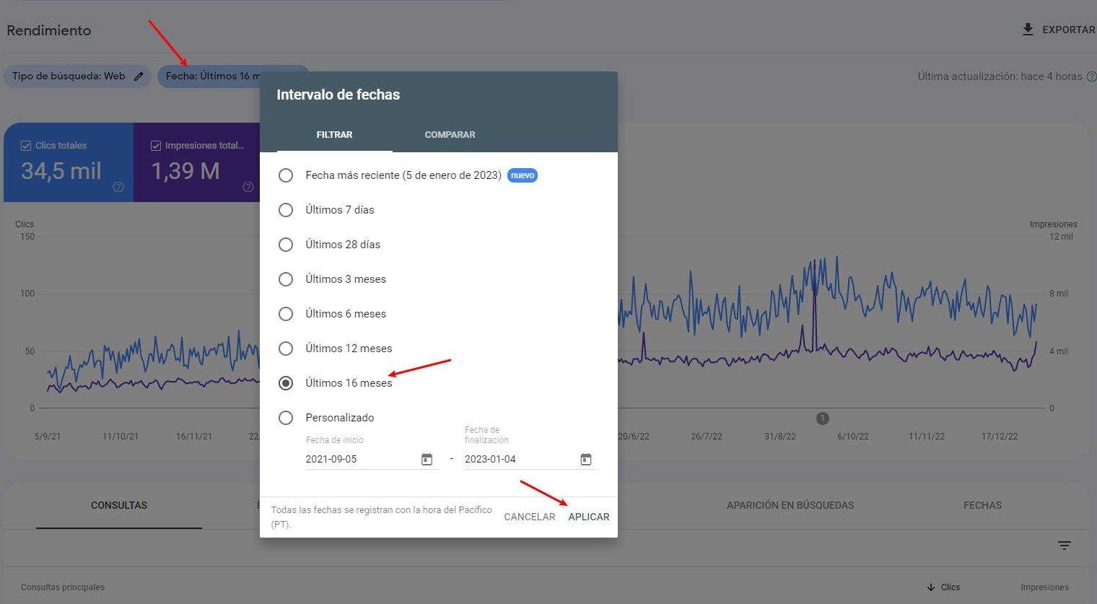Click the annotation marker 1 on the chart
The width and height of the screenshot is (1097, 604).
[x=822, y=418]
